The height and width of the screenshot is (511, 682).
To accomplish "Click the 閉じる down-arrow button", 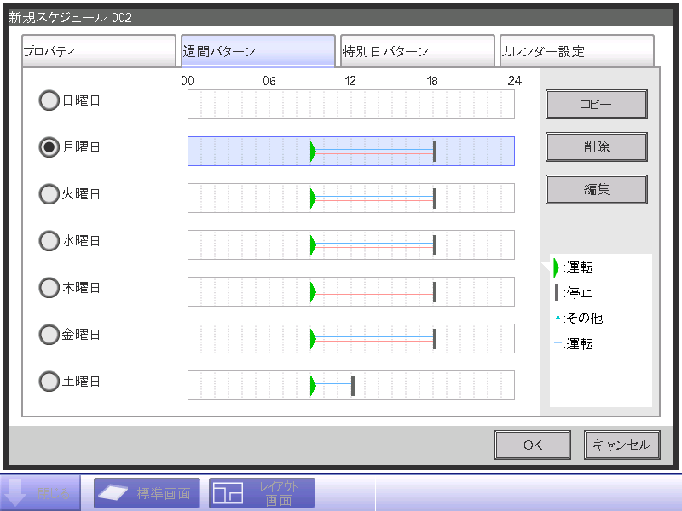I will [42, 493].
